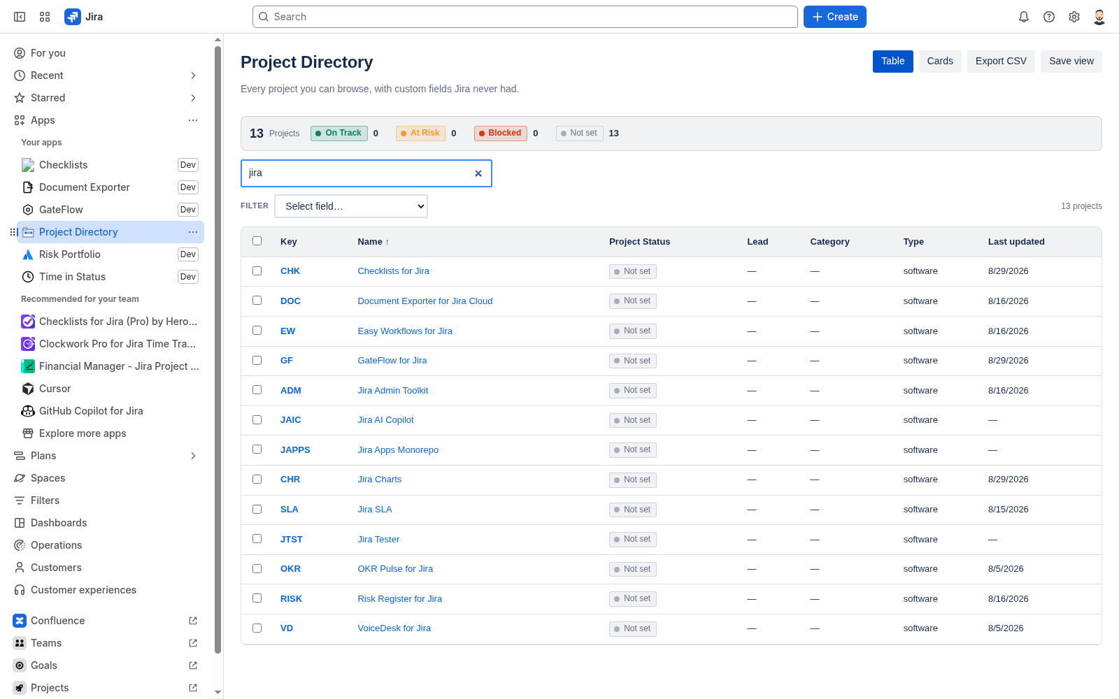Screen dimensions: 1119x699
Task: Click the Jira logo icon
Action: point(73,17)
